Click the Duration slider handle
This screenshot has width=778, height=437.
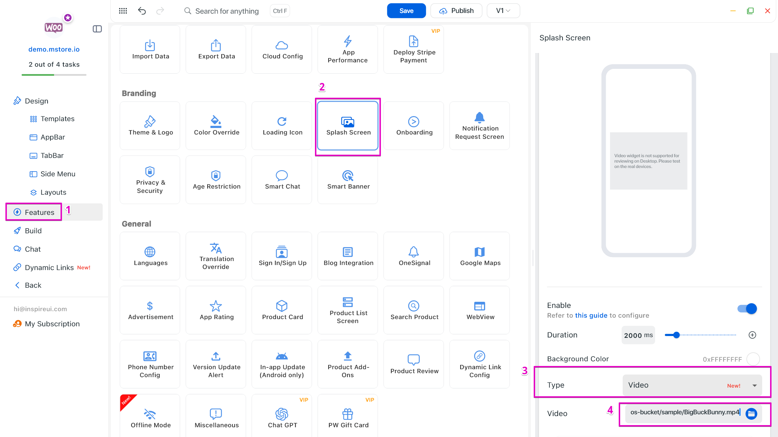[676, 335]
